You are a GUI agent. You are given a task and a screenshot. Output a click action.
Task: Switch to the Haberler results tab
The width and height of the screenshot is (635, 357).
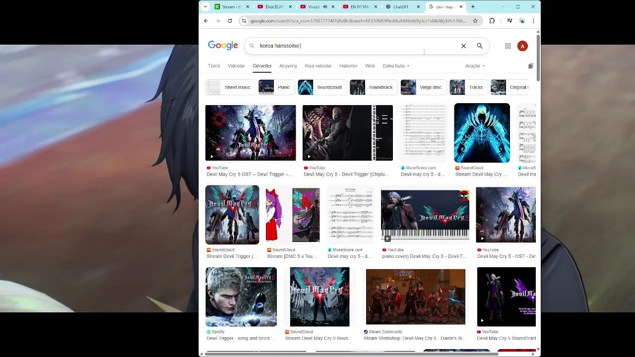coord(348,66)
